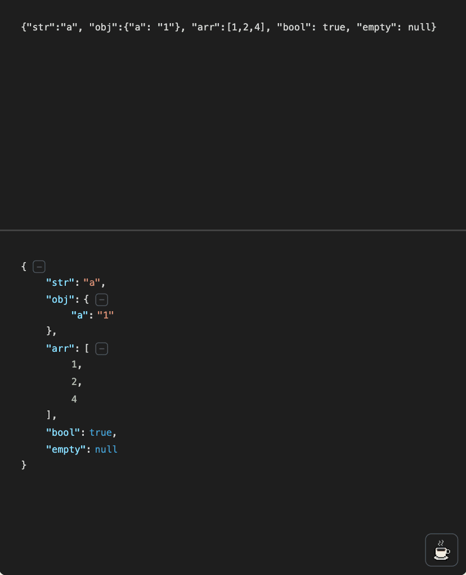Image resolution: width=466 pixels, height=575 pixels.
Task: Click the horizontal divider between panes
Action: 233,230
